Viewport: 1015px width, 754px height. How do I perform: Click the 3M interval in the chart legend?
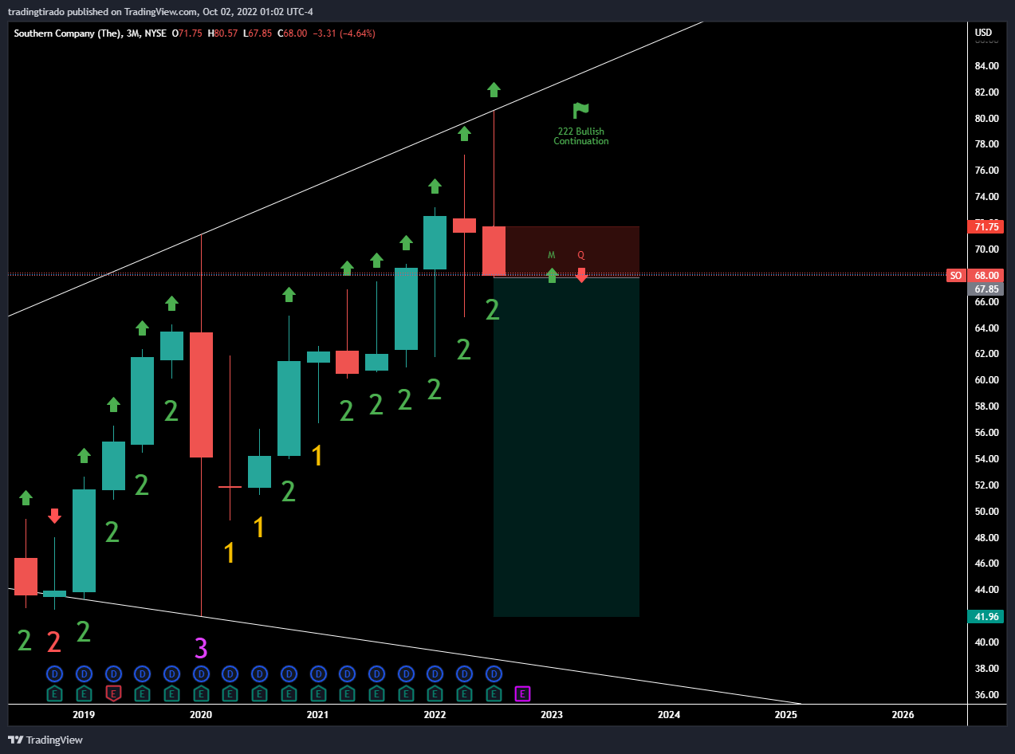point(132,33)
